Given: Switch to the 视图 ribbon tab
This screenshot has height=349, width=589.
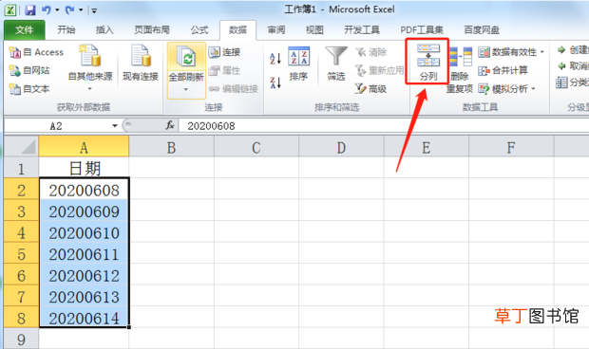Looking at the screenshot, I should pos(314,30).
